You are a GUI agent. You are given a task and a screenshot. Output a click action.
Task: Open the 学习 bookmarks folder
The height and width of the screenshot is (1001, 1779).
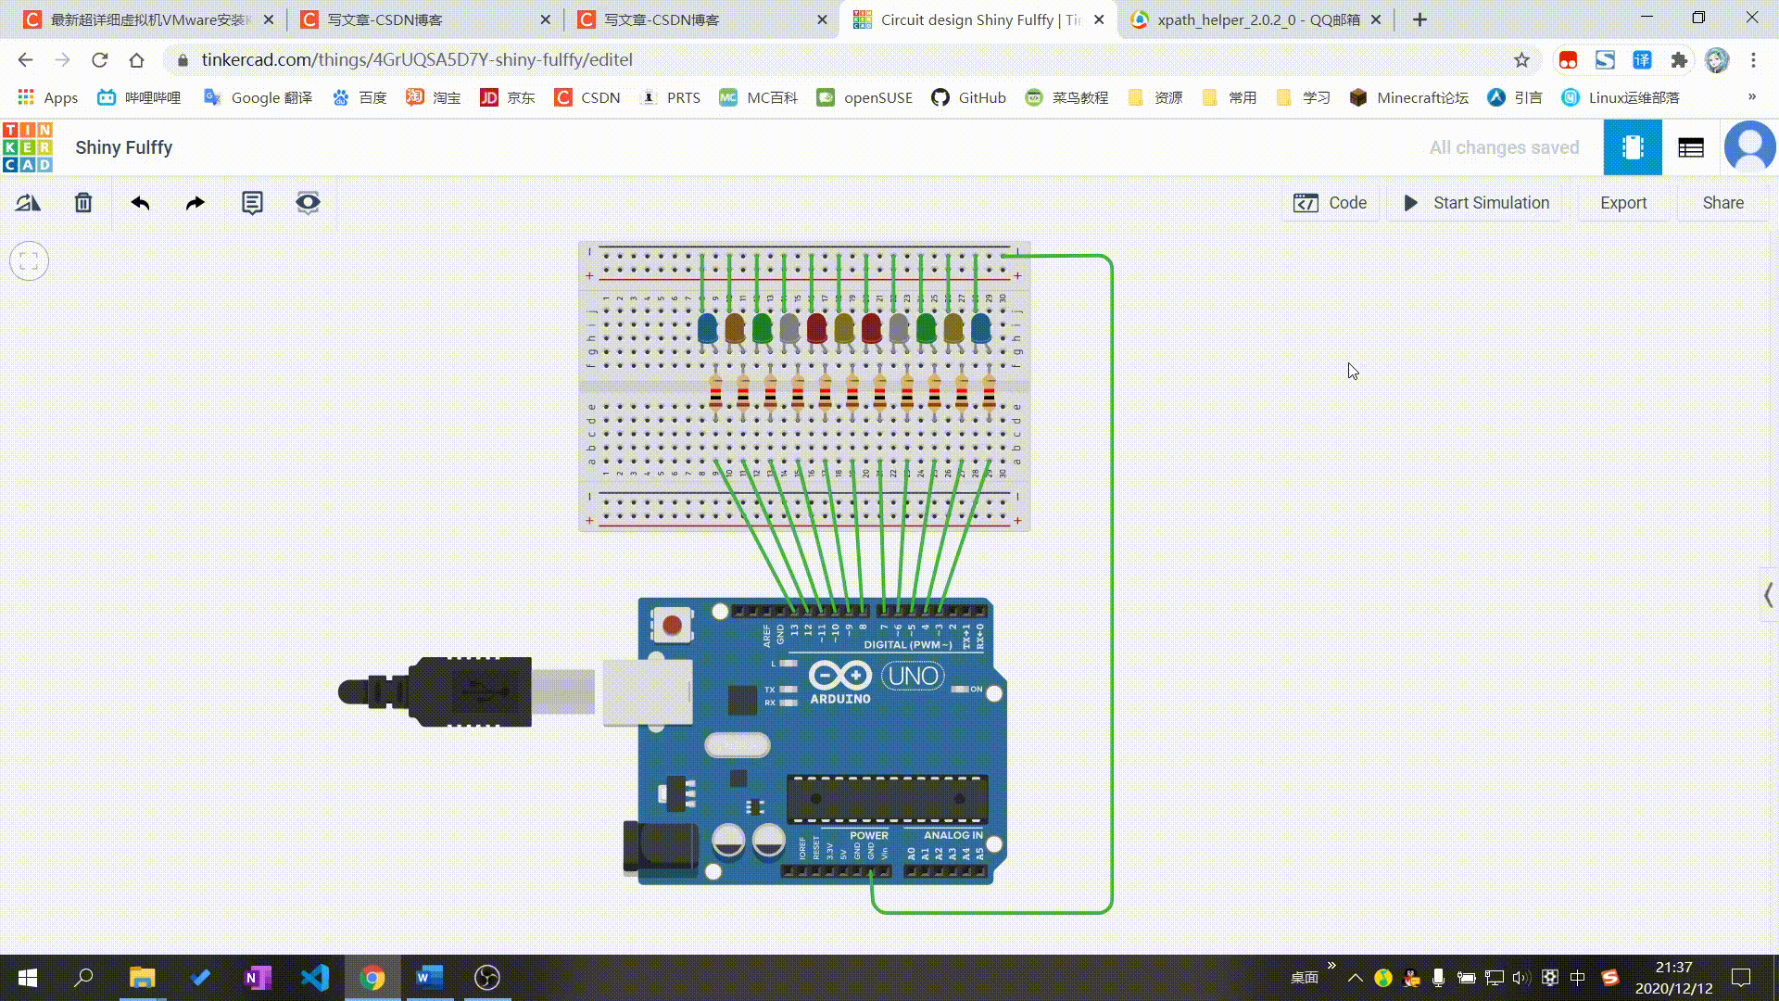pos(1303,97)
